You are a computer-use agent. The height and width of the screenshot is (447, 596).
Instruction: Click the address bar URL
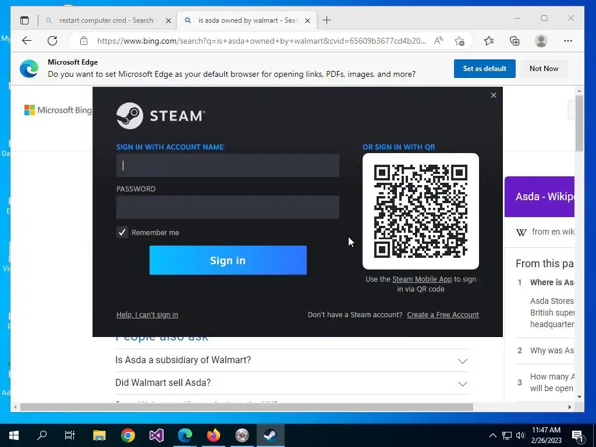pos(261,41)
